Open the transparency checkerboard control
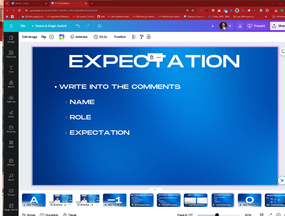Screen dimensions: 285x216 pos(134,37)
